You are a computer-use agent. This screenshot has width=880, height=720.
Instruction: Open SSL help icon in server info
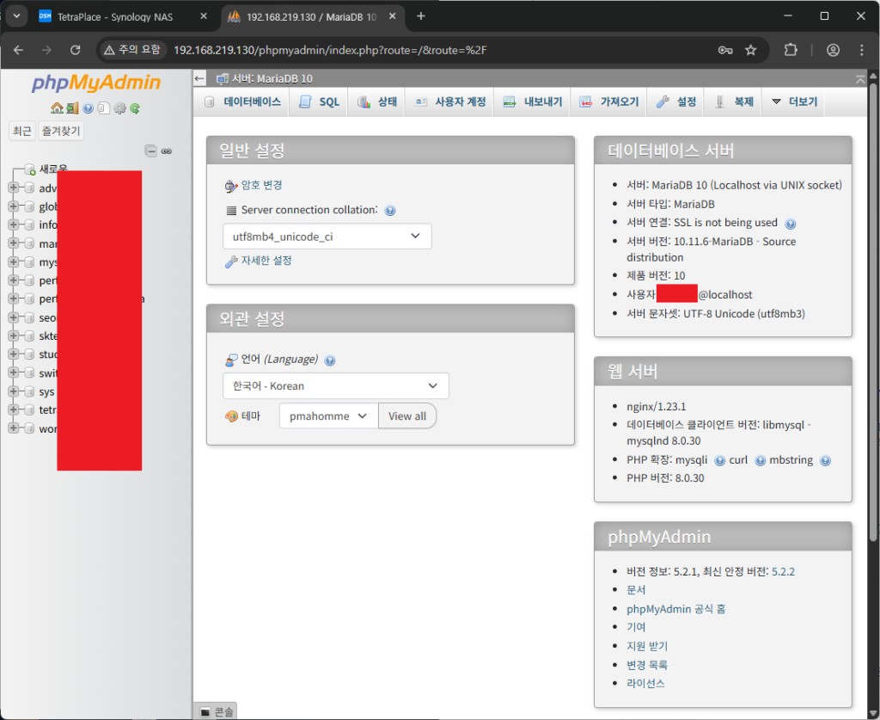[791, 225]
